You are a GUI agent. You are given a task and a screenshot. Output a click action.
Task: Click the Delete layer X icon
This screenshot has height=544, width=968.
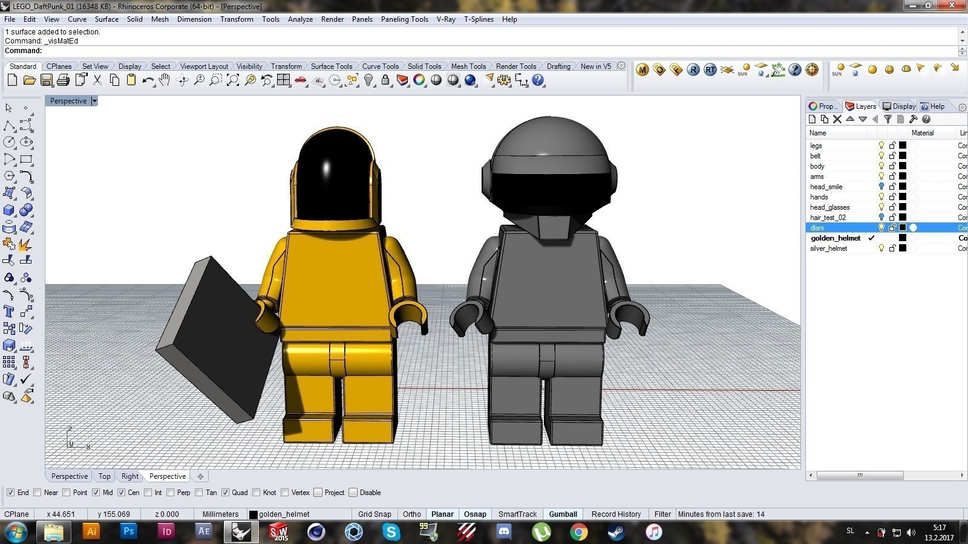(x=837, y=119)
